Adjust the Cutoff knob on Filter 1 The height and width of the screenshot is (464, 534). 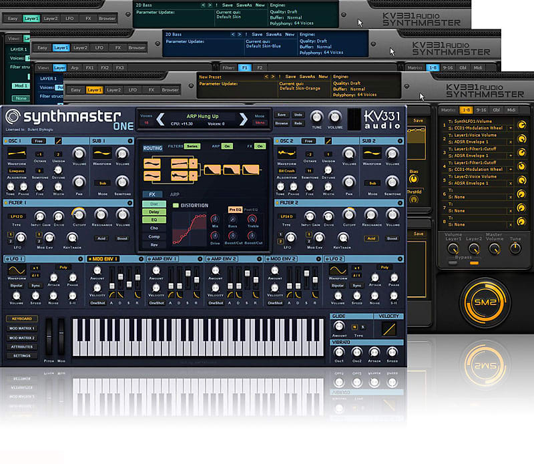(79, 215)
